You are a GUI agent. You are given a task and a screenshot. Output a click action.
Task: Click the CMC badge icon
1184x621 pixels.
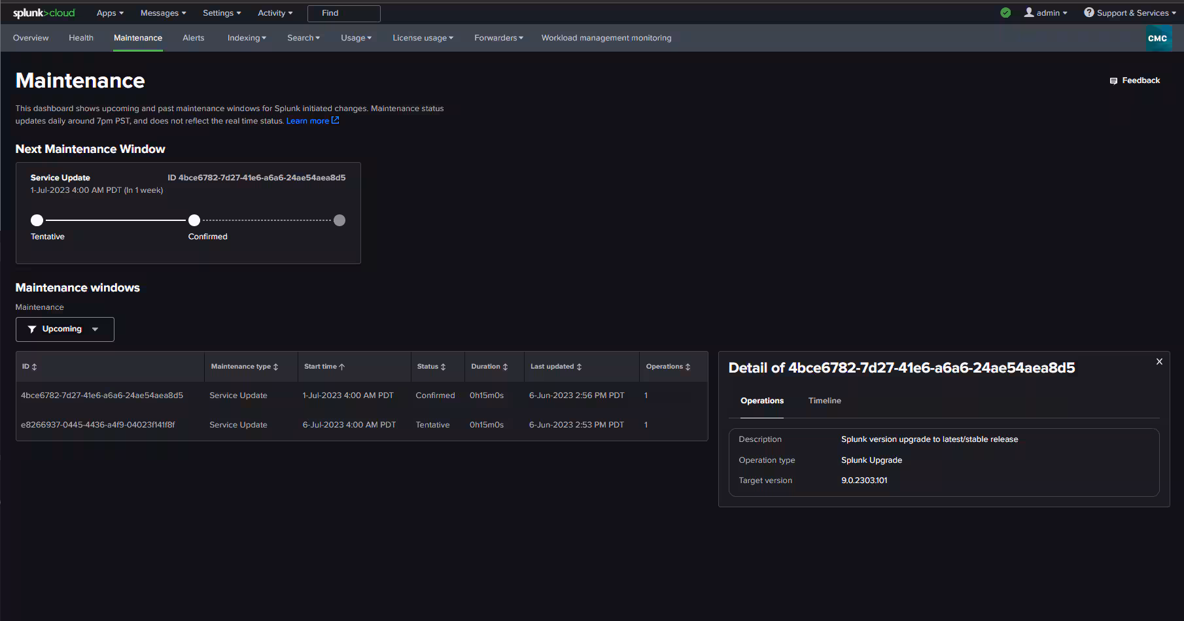tap(1157, 39)
